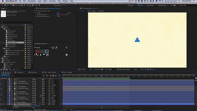Toggle visibility eye for G-Scratchy_14.jpg layer
Screen dimensions: 197x111
(x=1, y=94)
